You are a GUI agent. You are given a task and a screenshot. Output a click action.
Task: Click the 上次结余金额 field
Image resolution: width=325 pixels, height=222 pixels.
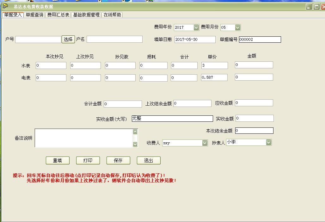tap(192, 103)
